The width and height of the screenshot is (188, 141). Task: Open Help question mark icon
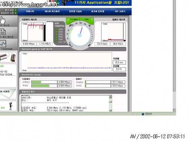(x=92, y=20)
